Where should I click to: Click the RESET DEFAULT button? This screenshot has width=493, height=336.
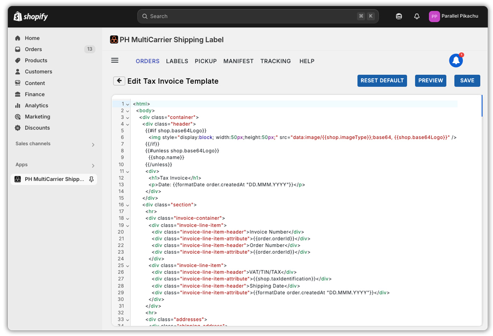tap(382, 81)
